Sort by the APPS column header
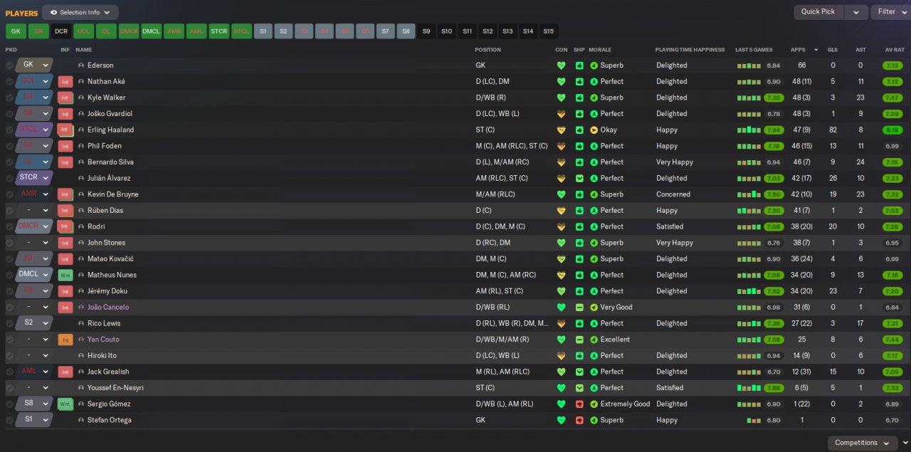 pos(798,50)
